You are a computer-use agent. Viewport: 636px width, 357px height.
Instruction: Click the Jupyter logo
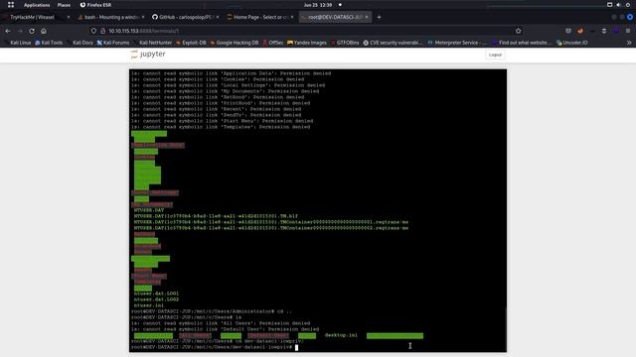click(148, 55)
